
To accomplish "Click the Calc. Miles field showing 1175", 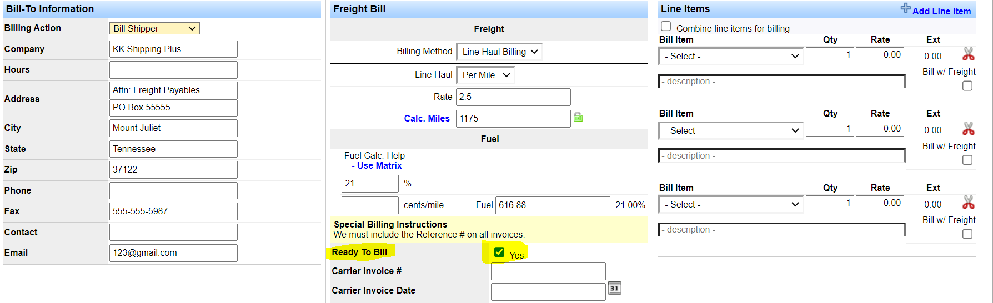I will (513, 118).
